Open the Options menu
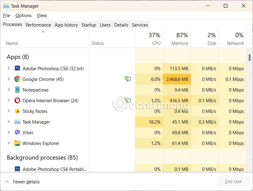Screen dimensions: 253x191 (x=23, y=16)
